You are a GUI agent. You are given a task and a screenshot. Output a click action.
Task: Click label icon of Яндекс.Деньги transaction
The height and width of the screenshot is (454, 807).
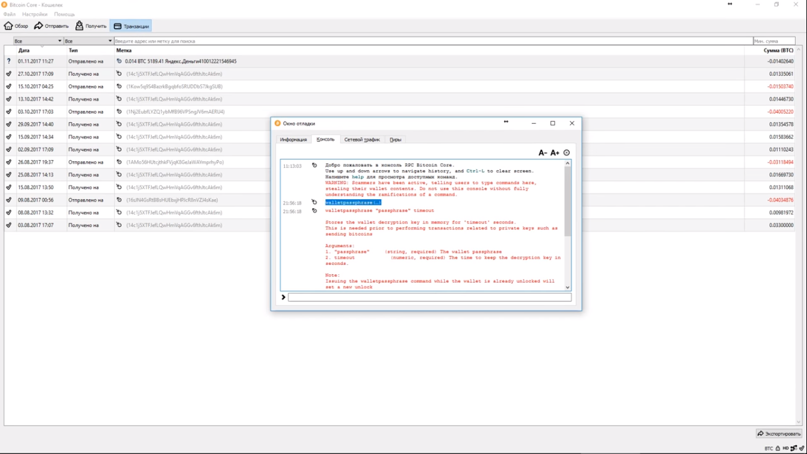119,61
